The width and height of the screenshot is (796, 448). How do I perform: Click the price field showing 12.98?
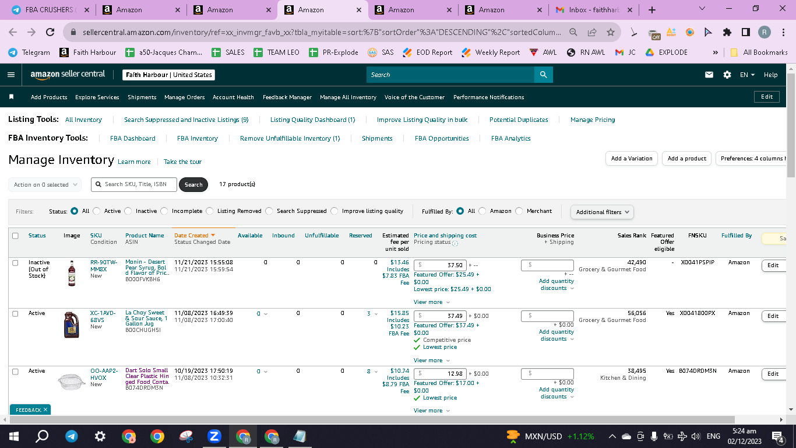pos(441,374)
